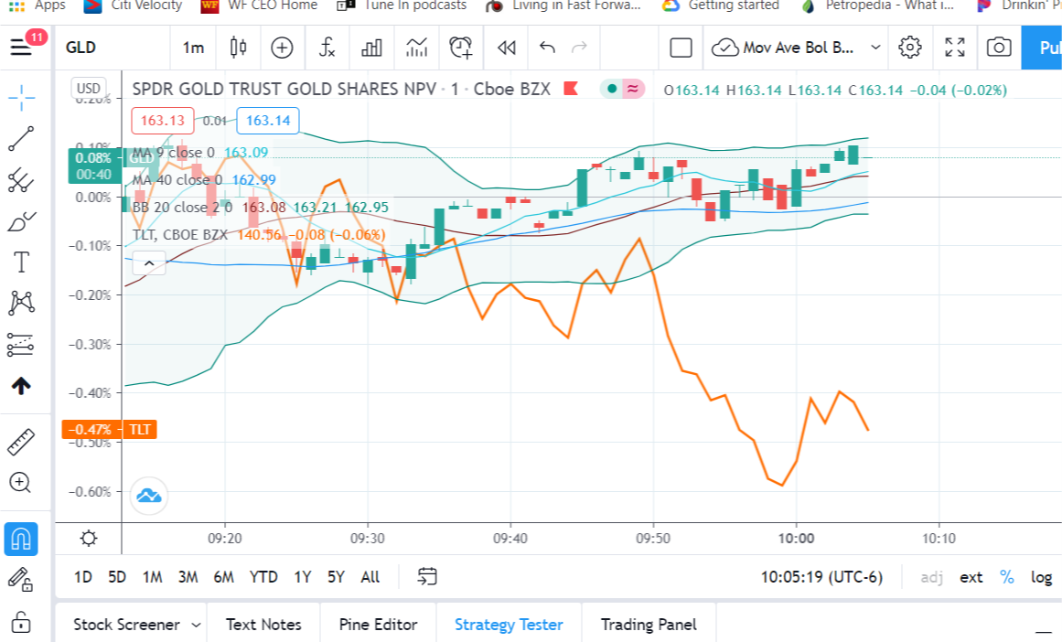Select the trend line drawing tool

pos(21,139)
